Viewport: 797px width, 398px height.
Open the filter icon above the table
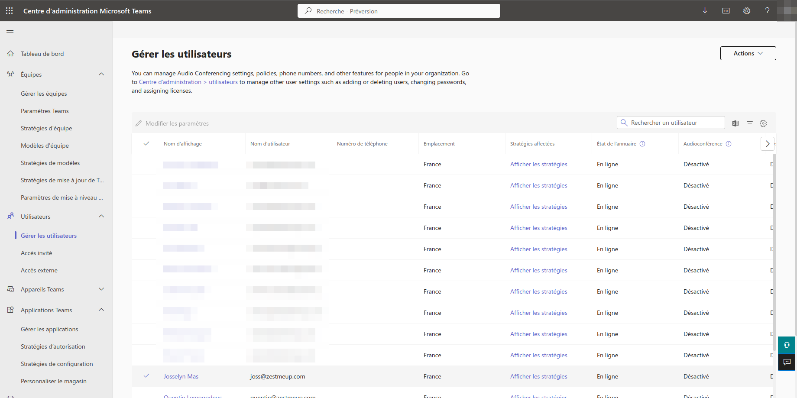(749, 123)
